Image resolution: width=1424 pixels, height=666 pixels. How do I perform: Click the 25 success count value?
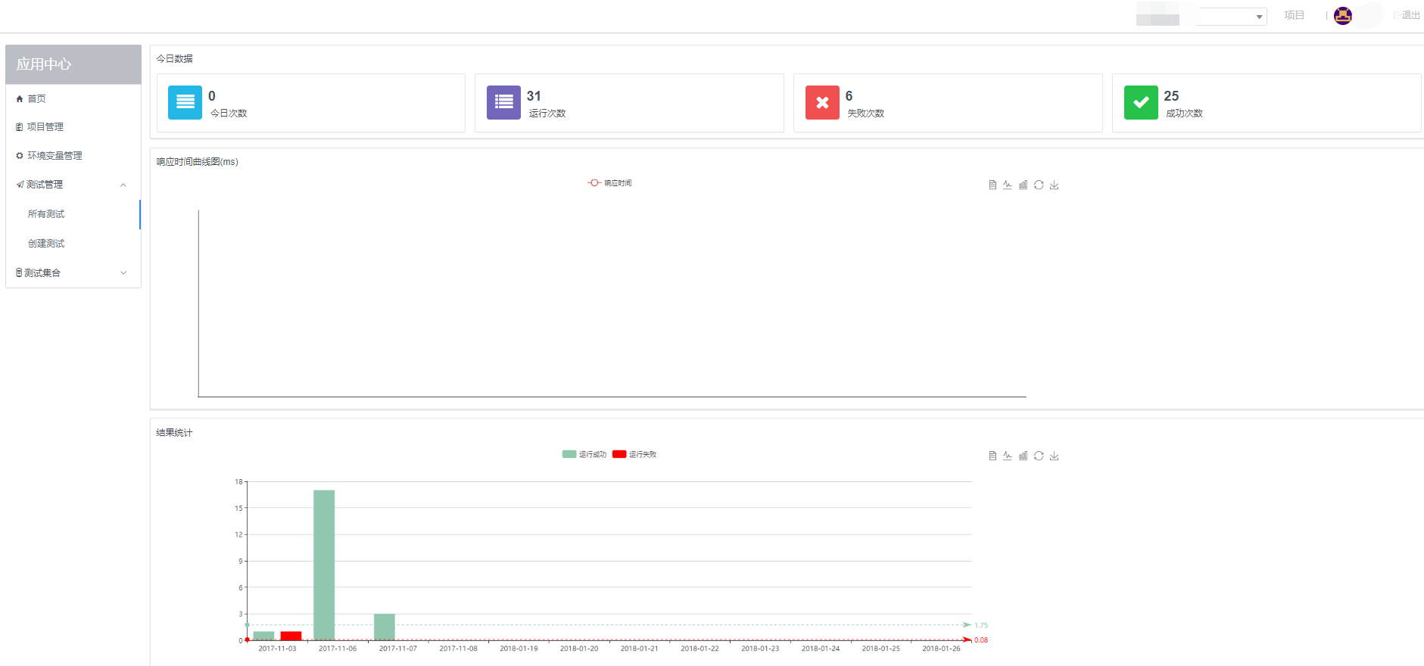[1171, 96]
